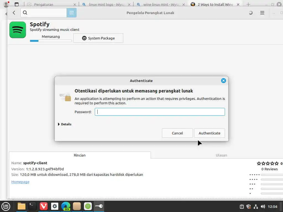Open the Pengaturan browser tab
This screenshot has height=212, width=283.
click(43, 4)
